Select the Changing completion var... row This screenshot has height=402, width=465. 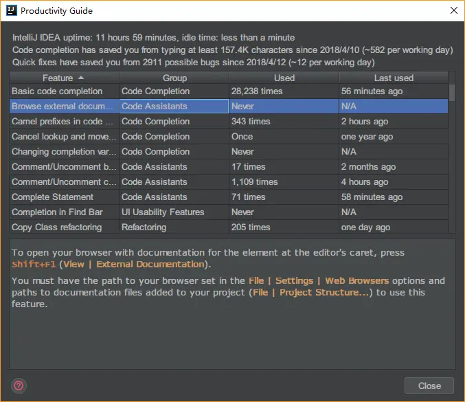[x=229, y=152]
